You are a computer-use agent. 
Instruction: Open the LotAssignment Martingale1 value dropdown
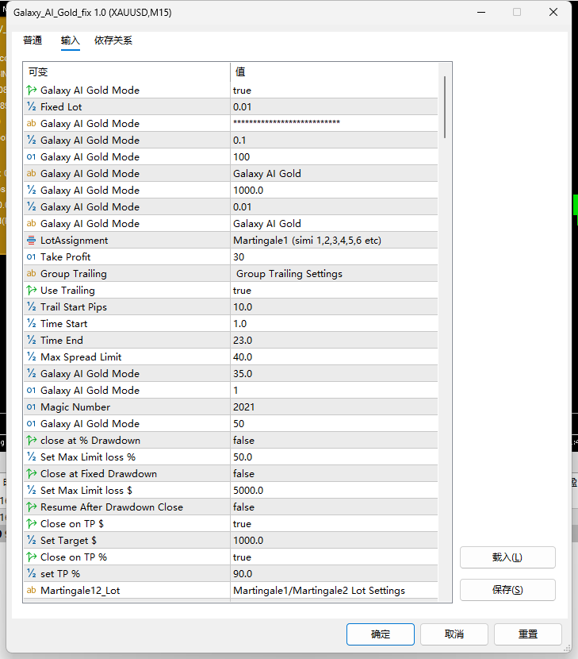334,241
